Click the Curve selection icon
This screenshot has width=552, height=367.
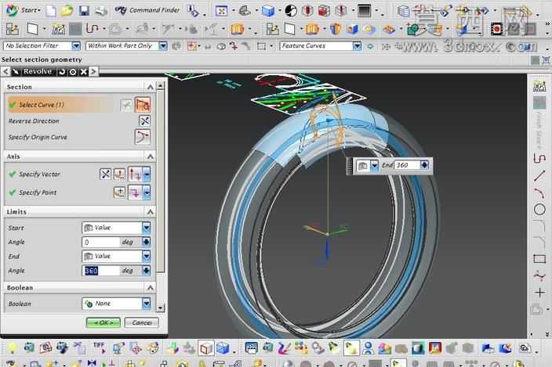tap(143, 105)
